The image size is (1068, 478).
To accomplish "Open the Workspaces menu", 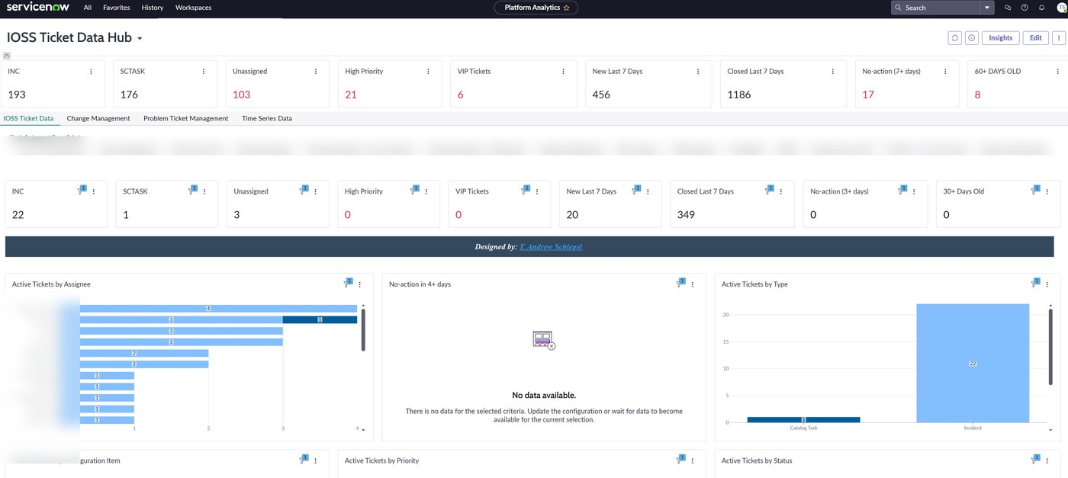I will (x=194, y=8).
